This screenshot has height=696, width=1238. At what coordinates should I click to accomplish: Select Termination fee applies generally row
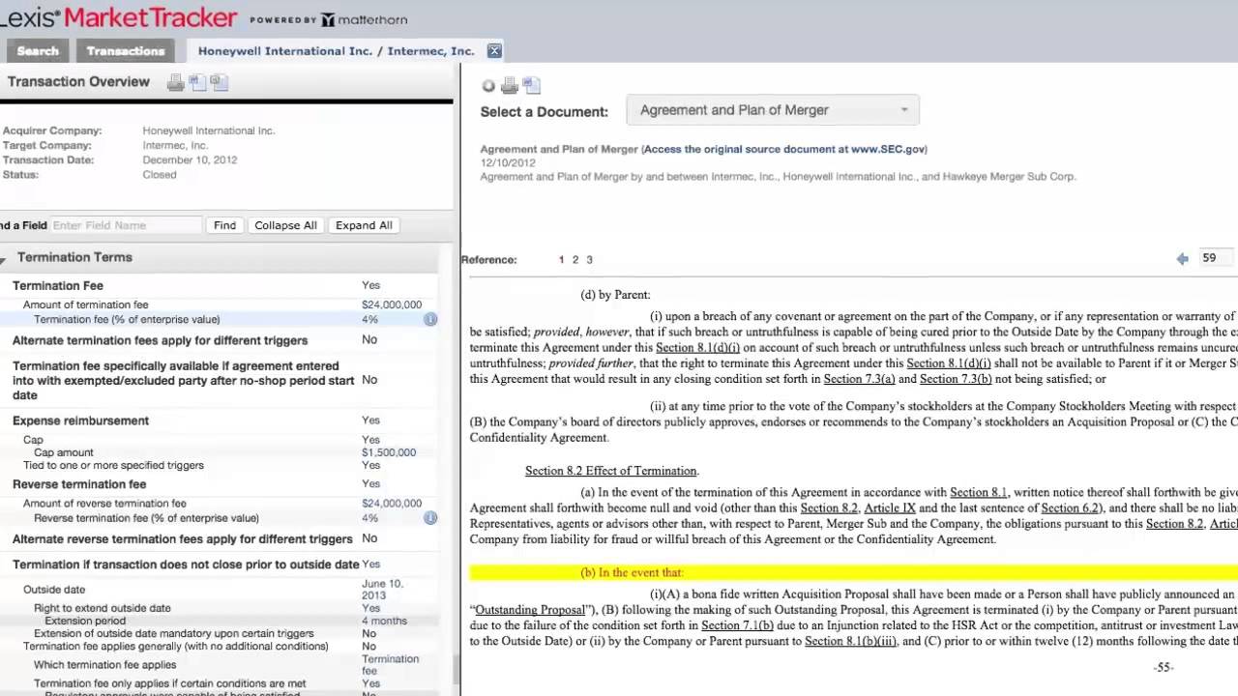[220, 646]
